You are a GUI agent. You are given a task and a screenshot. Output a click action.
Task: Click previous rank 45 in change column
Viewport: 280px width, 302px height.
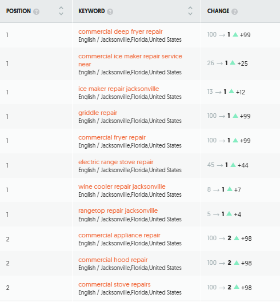pos(211,165)
